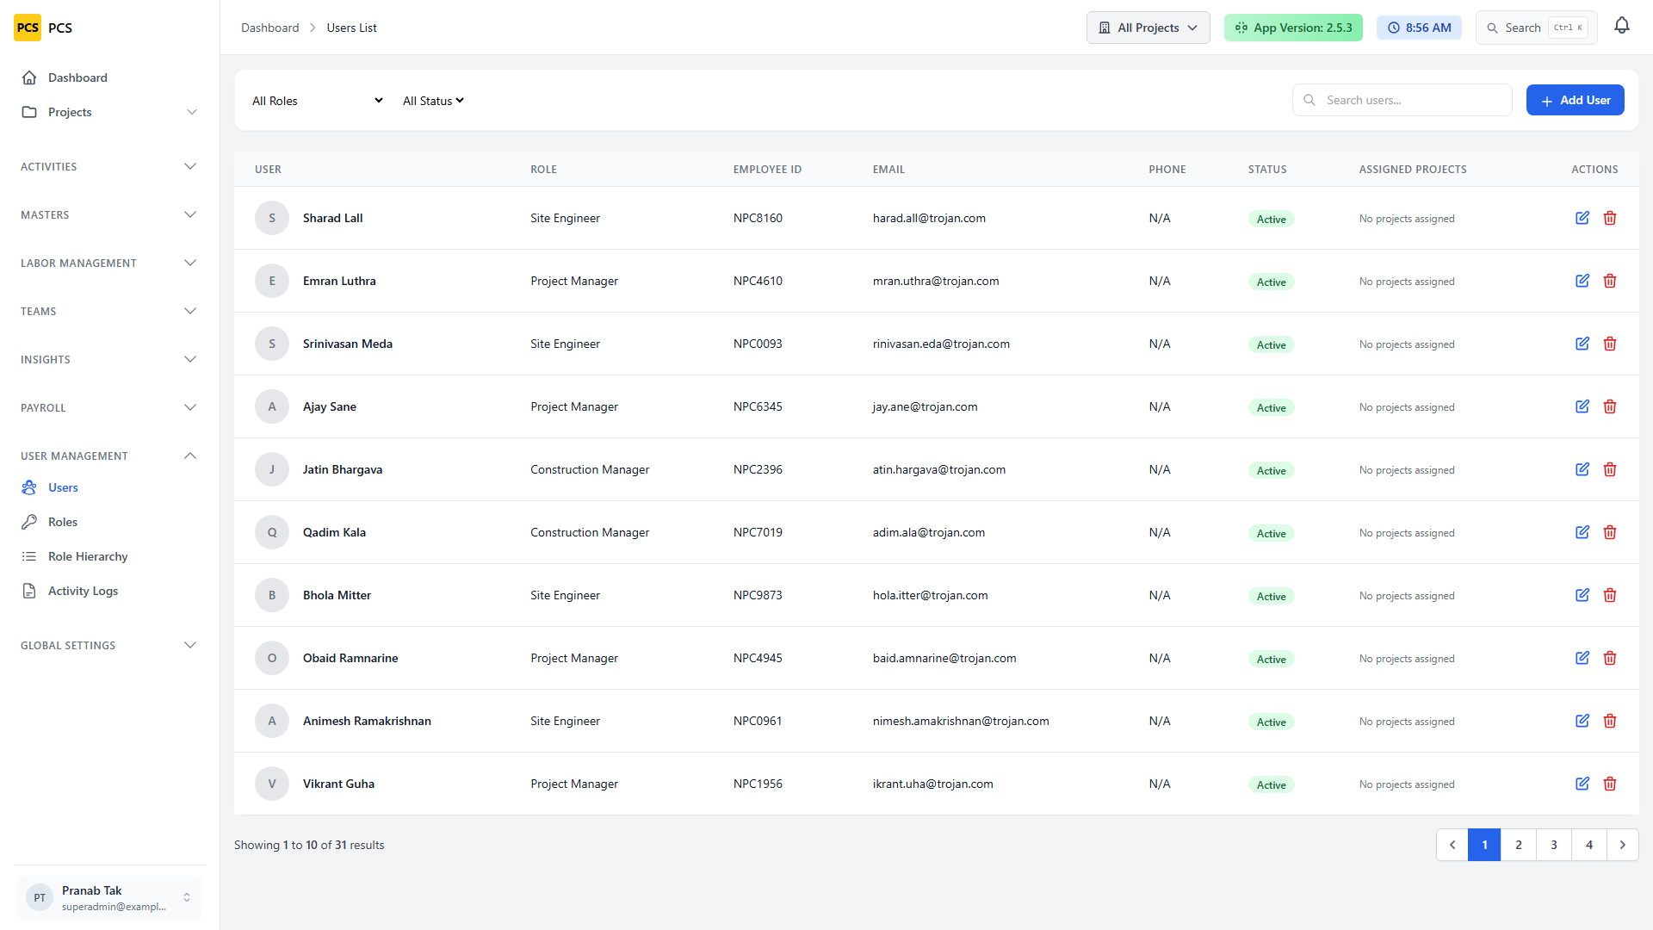This screenshot has height=930, width=1653.
Task: Edit user Qadim Kala
Action: pos(1582,532)
